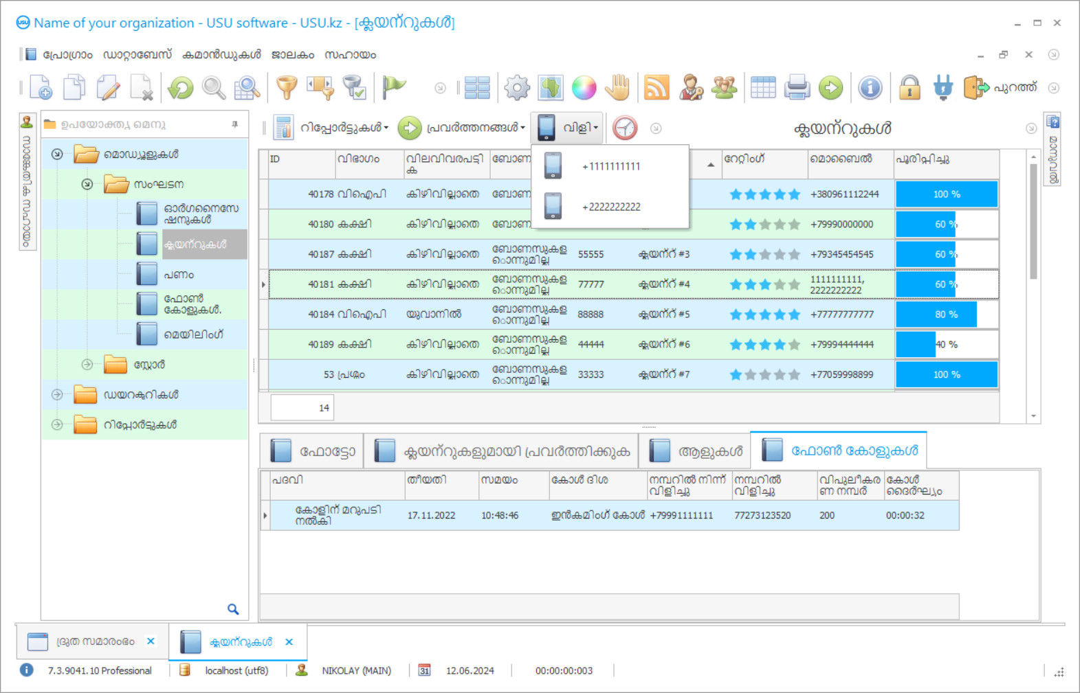This screenshot has height=693, width=1080.
Task: Switch to the ഫോട്ടോ tab
Action: 313,451
